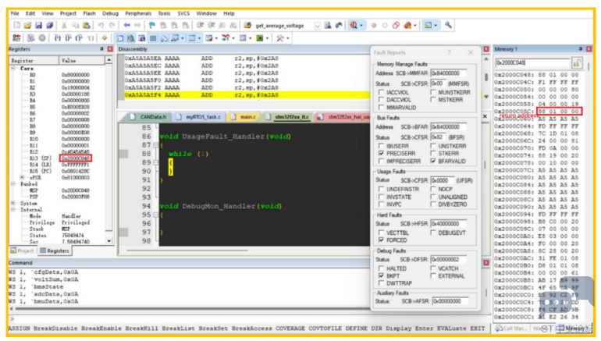
Task: Open the Peripherals menu
Action: [138, 13]
